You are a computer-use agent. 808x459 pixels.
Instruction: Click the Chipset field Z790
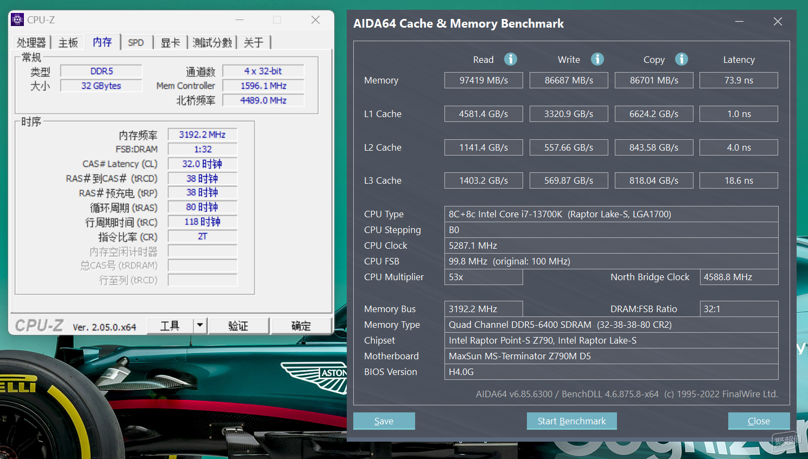coord(612,340)
